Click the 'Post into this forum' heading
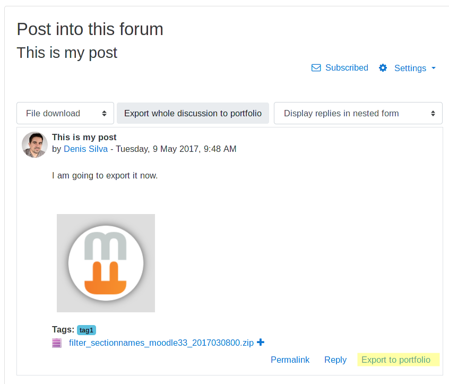449x384 pixels. click(x=90, y=29)
